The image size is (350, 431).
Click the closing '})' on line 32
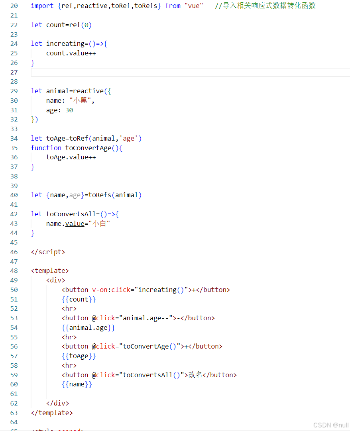pos(35,120)
